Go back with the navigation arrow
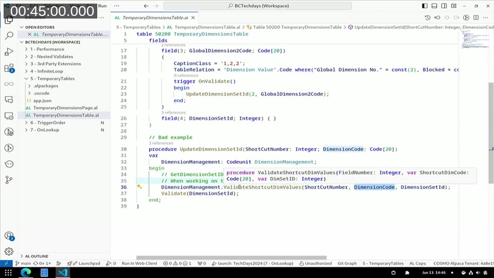Screen dimensions: 494x278 point(146,6)
